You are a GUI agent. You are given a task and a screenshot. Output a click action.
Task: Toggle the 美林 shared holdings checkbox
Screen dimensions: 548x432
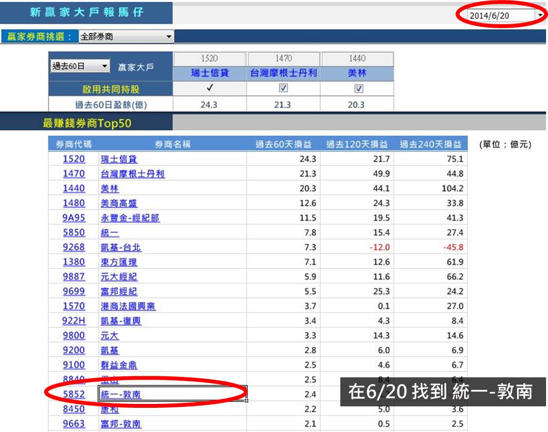pos(359,89)
